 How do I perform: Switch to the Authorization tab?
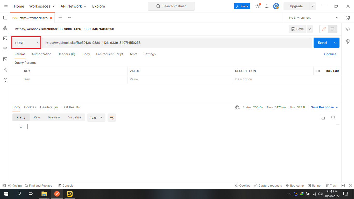pyautogui.click(x=41, y=54)
